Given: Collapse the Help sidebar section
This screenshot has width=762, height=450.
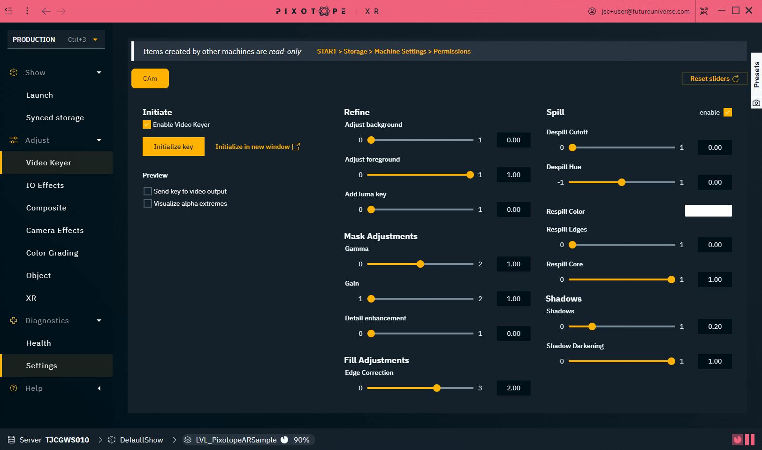Looking at the screenshot, I should [x=99, y=388].
